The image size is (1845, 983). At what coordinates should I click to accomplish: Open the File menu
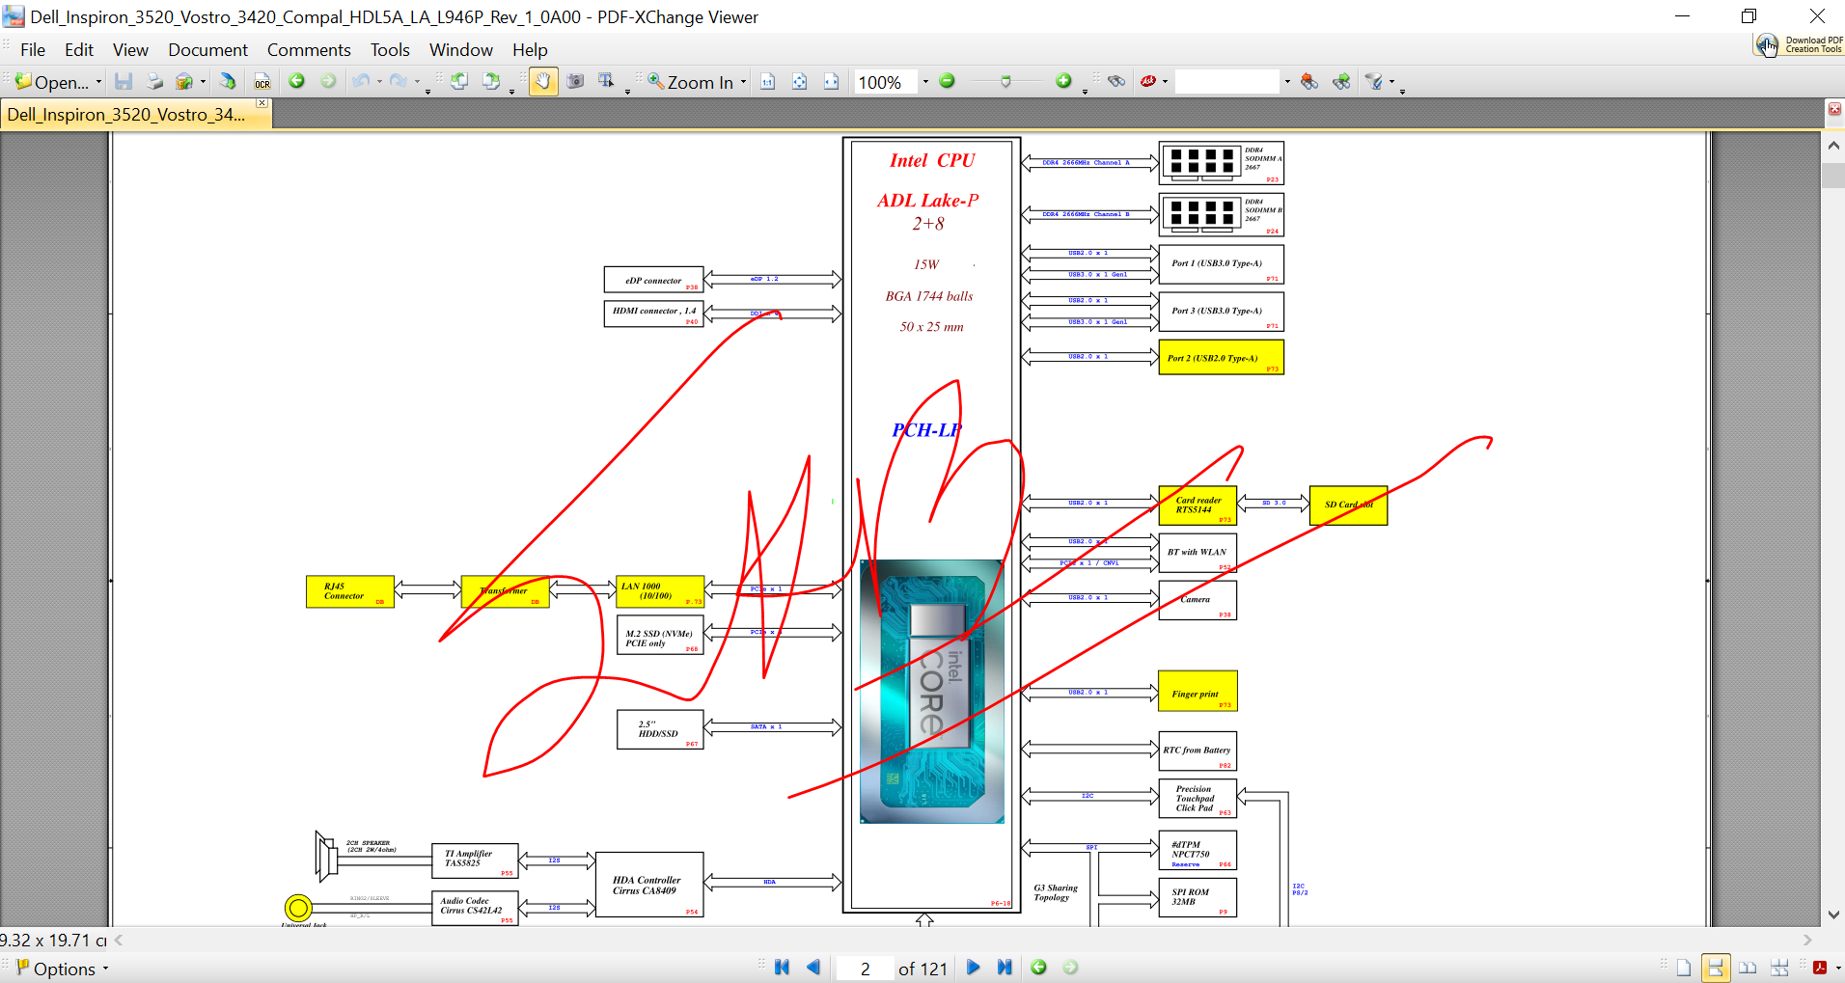33,50
